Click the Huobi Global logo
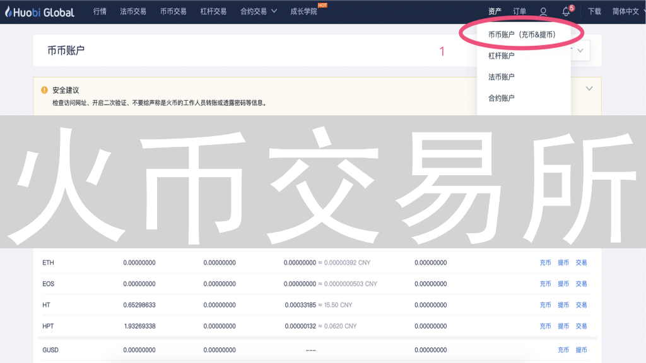The height and width of the screenshot is (363, 646). 40,13
